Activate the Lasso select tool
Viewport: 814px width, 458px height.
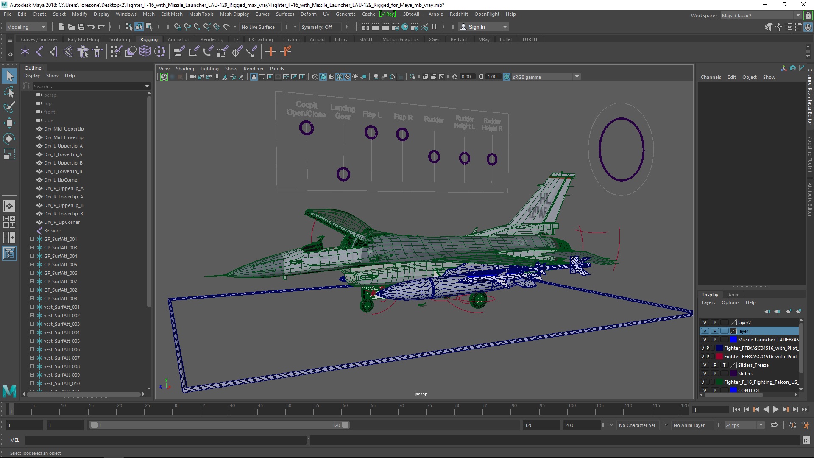[x=9, y=92]
